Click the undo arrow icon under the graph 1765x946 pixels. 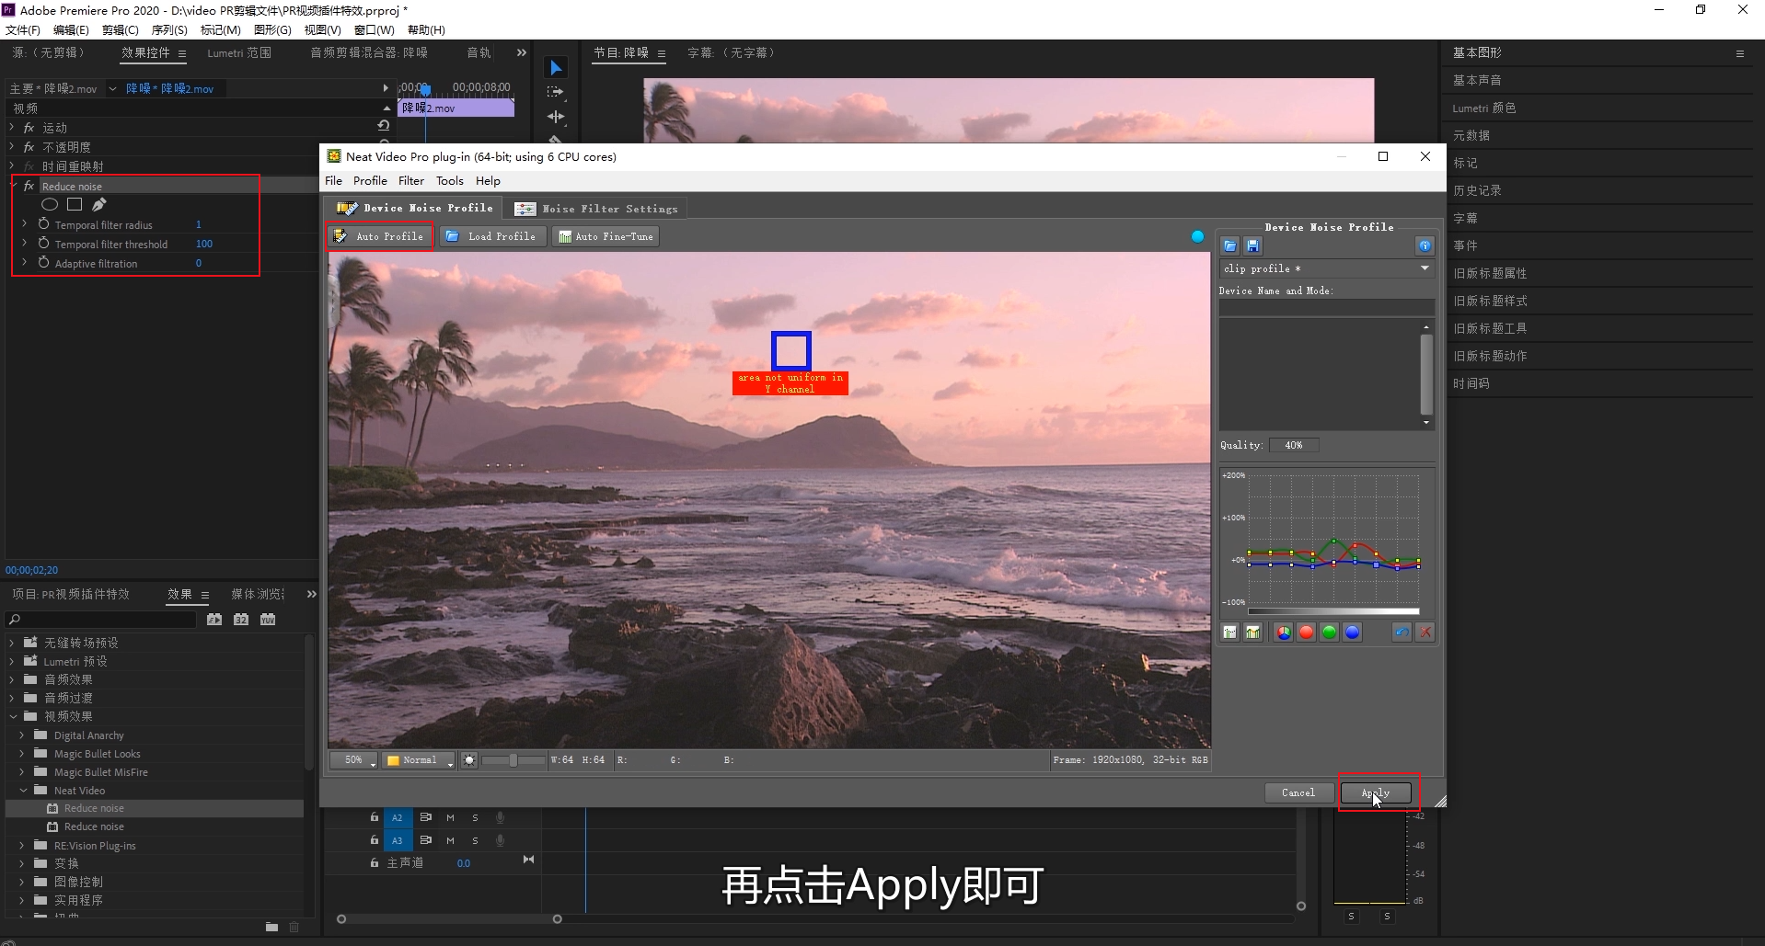coord(1401,632)
